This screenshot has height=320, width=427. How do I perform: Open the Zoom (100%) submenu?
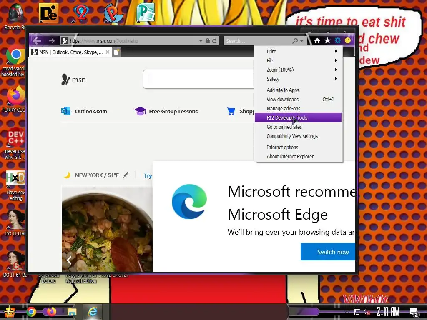pos(298,70)
